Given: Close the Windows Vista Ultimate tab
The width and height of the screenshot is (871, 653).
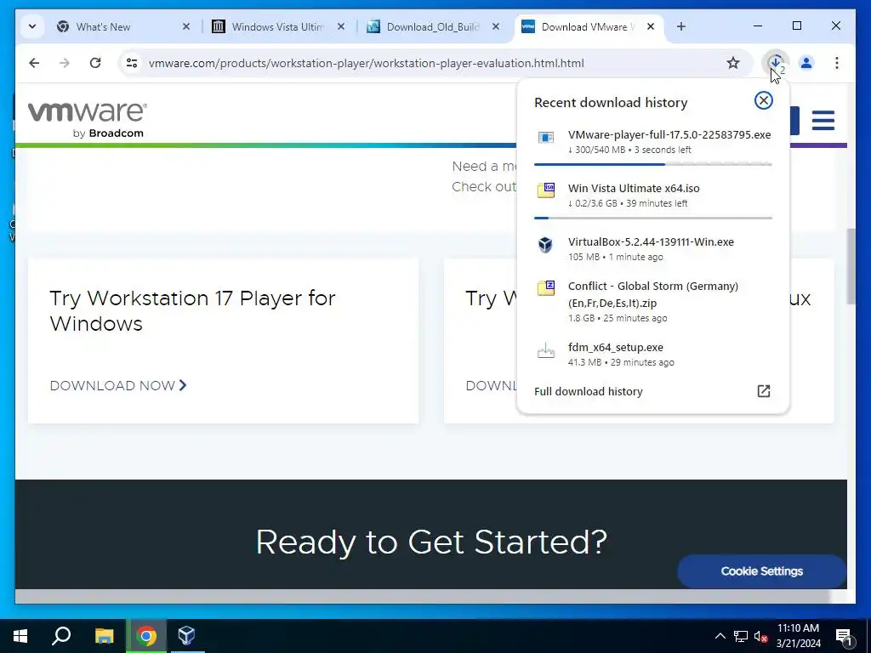Looking at the screenshot, I should (341, 26).
